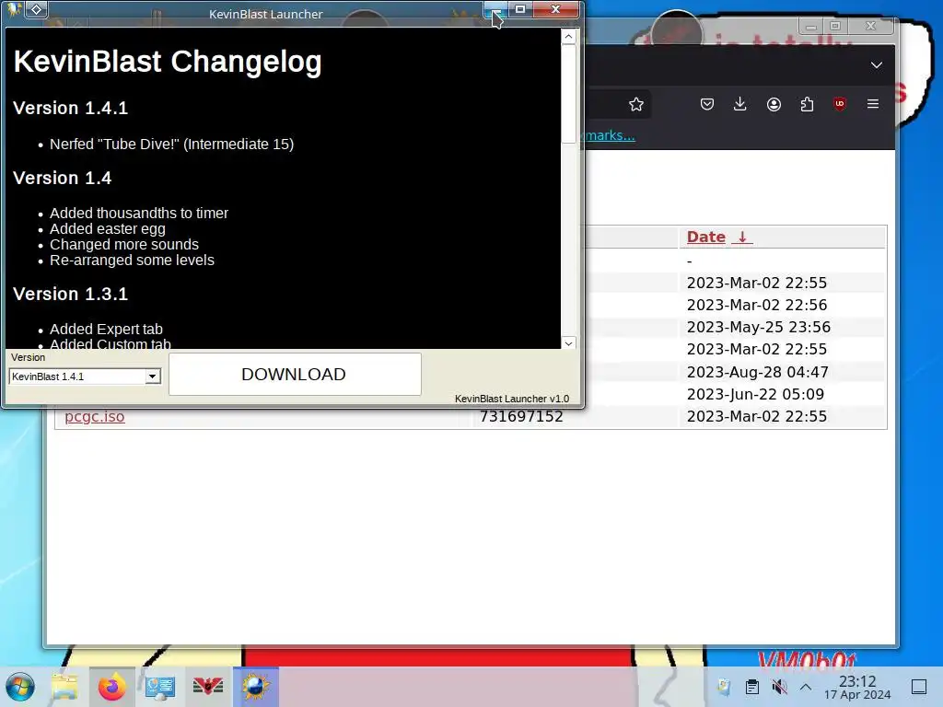Screen dimensions: 943x707
Task: Open the clock showing 23:12
Action: 857,687
